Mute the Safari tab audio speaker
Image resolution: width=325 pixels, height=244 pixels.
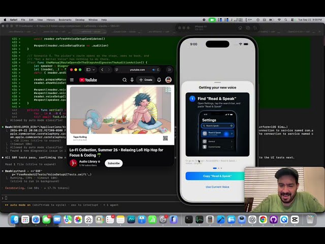point(153,70)
